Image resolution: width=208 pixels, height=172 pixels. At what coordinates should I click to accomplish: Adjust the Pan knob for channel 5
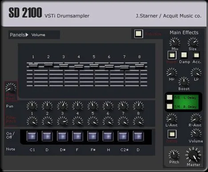click(x=93, y=106)
